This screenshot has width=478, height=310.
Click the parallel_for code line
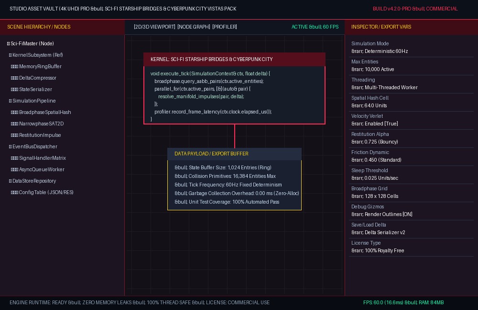(x=202, y=89)
